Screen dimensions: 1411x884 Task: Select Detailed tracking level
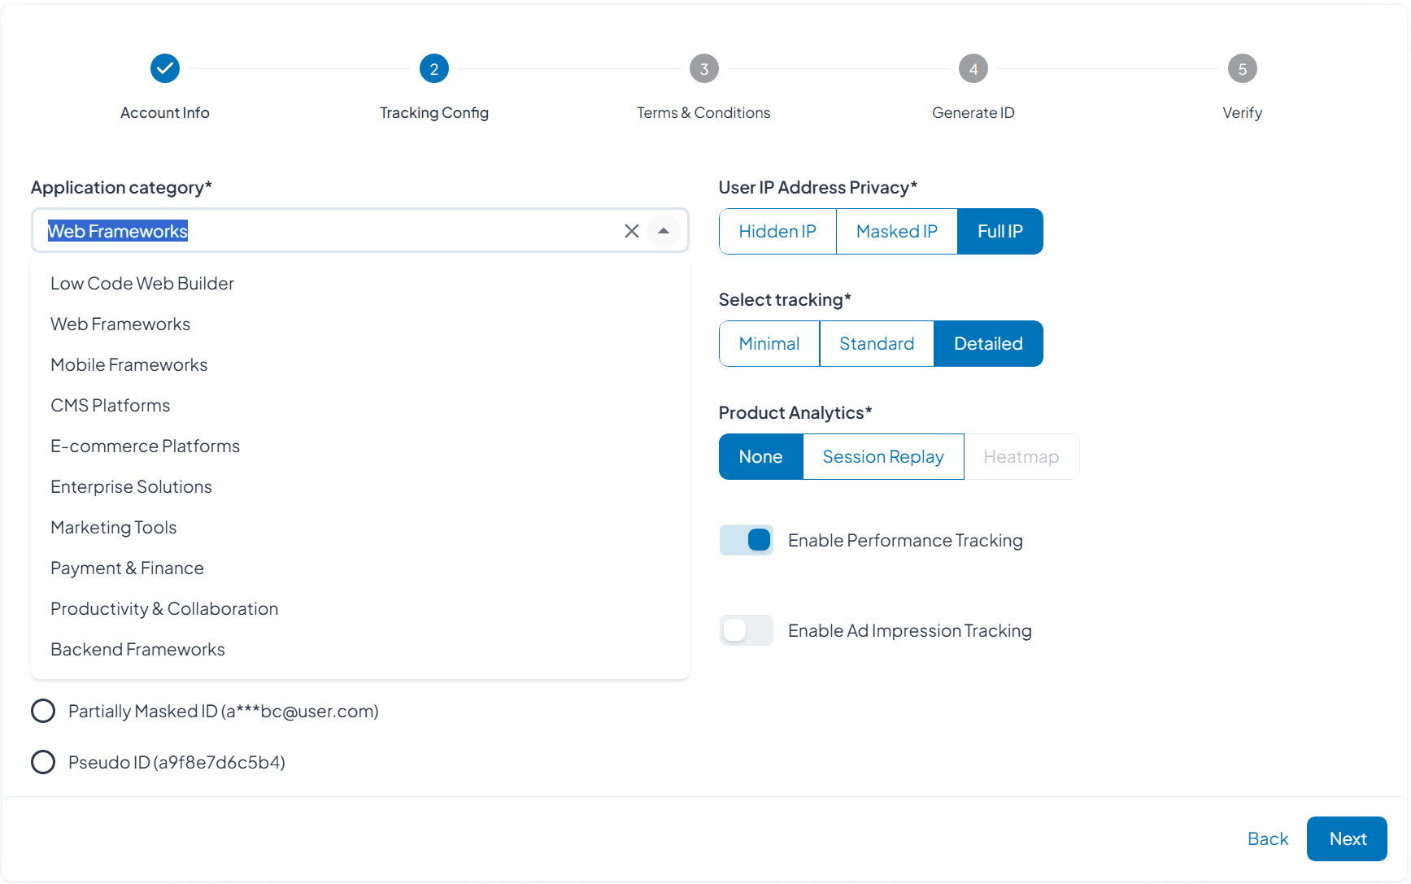tap(988, 344)
